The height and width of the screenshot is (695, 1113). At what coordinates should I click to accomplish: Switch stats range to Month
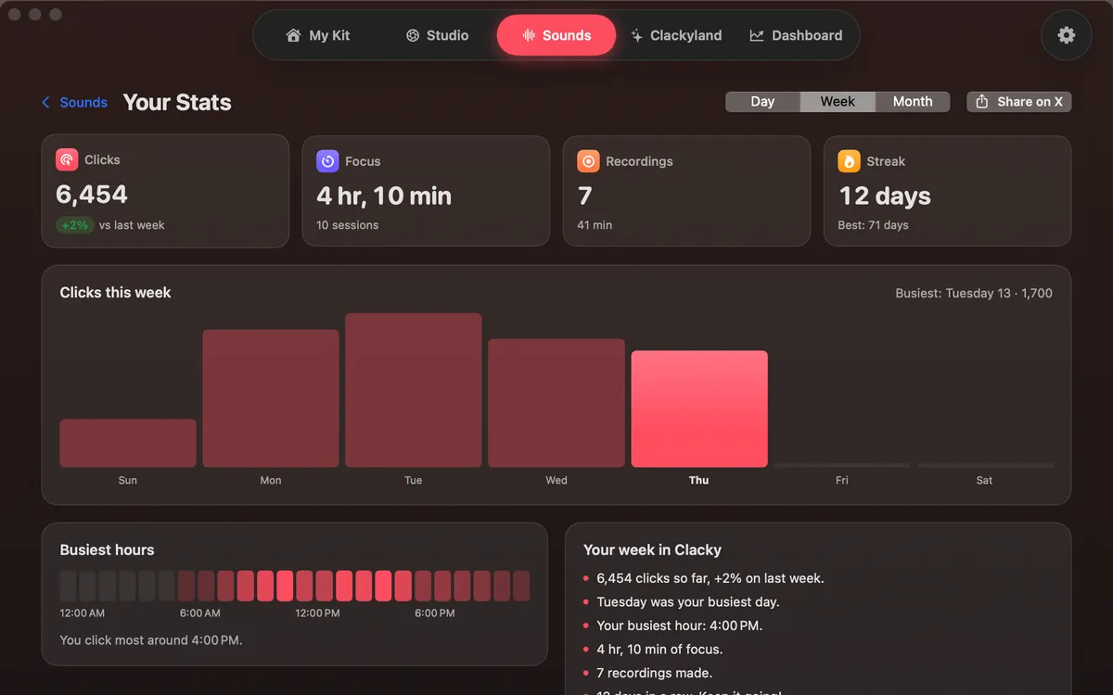pos(913,102)
